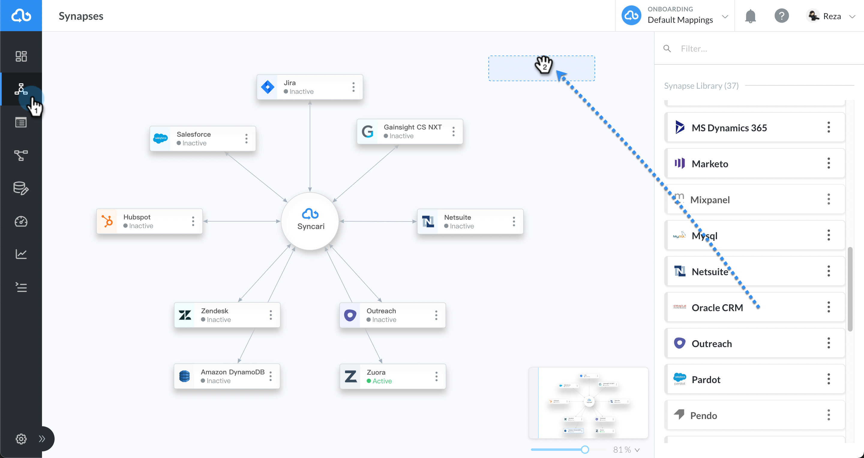The height and width of the screenshot is (458, 864).
Task: Open Amazon DynamoDB node options menu
Action: click(270, 376)
